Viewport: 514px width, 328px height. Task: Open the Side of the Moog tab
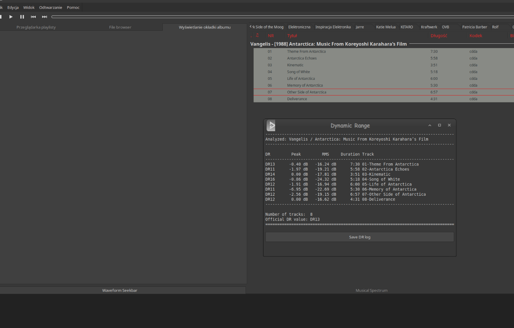coord(268,27)
